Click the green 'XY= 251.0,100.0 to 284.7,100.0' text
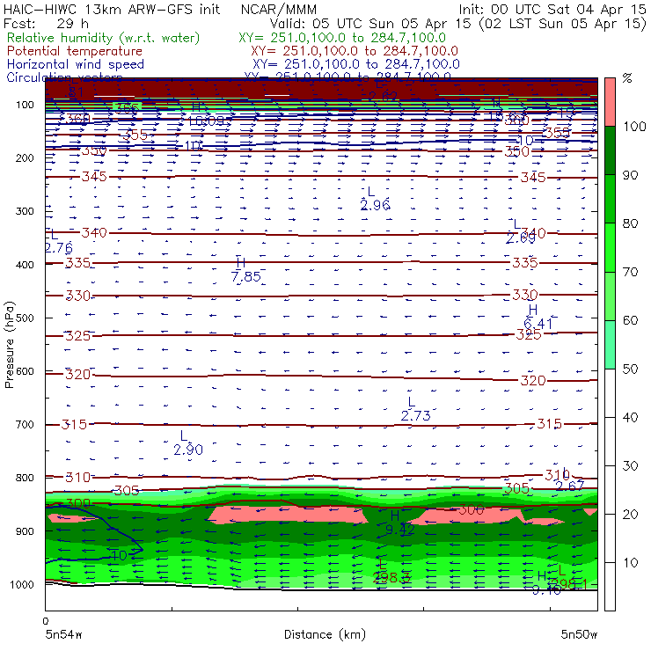651x651 pixels. click(x=342, y=38)
